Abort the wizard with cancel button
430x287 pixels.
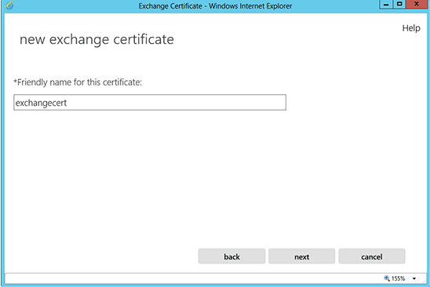[x=372, y=256]
